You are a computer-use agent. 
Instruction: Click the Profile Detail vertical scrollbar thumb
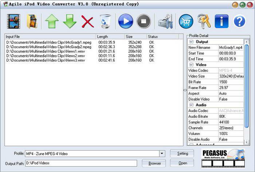pos(246,86)
